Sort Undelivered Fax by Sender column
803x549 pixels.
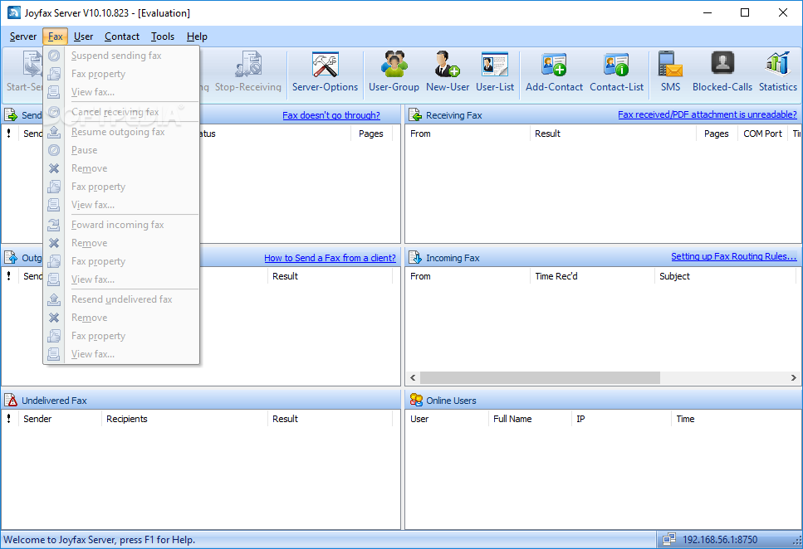point(60,419)
